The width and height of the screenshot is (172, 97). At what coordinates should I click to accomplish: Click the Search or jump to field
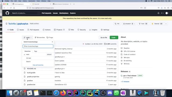(x=25, y=13)
